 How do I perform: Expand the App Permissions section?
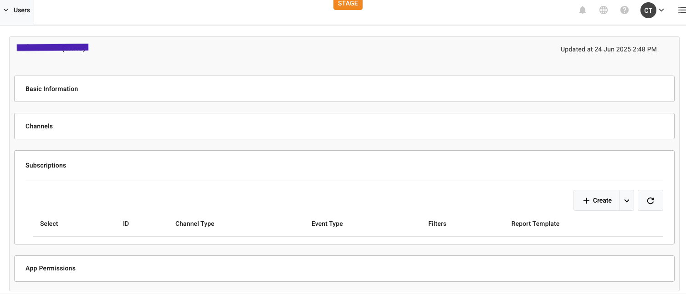51,268
